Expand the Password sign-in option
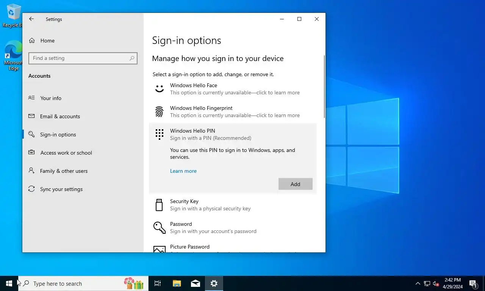 233,228
